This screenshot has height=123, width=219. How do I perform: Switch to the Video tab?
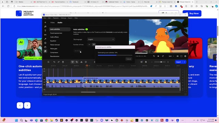click(x=52, y=23)
